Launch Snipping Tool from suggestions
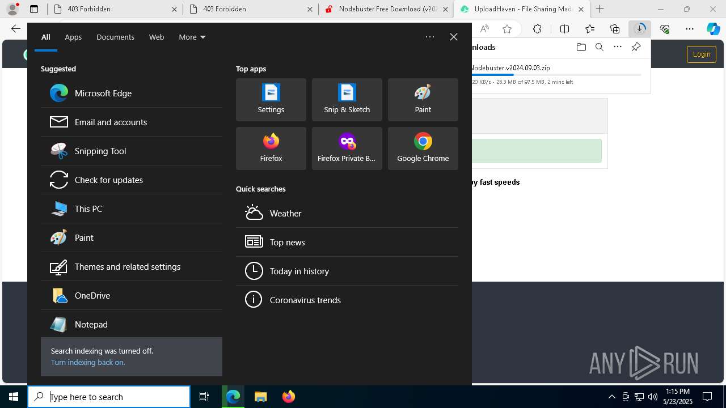 point(131,151)
